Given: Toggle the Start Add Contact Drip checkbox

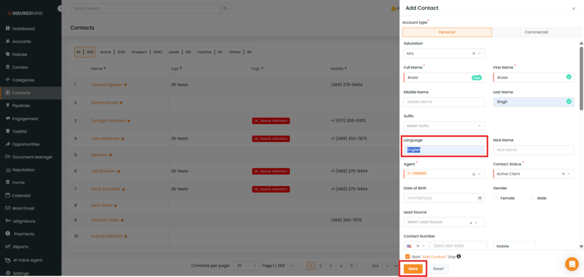Looking at the screenshot, I should pyautogui.click(x=407, y=256).
